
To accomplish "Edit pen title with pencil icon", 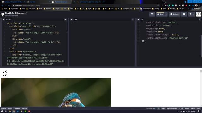I will [26, 13].
